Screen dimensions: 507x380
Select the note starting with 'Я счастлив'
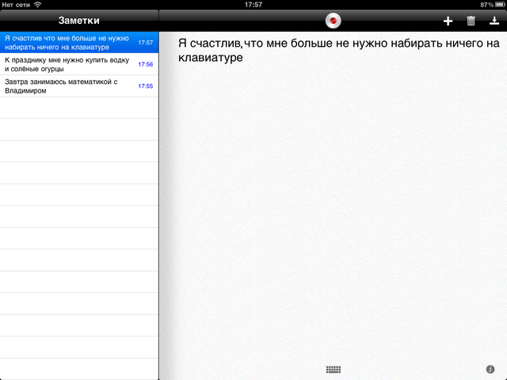pyautogui.click(x=67, y=42)
